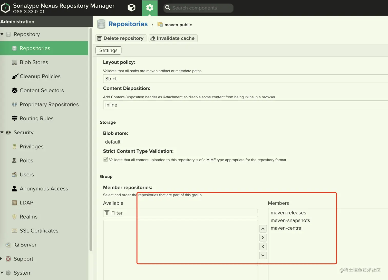Remove member with left arrow button

[x=263, y=246]
